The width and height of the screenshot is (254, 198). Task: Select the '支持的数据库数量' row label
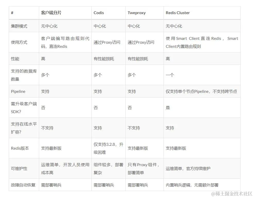[24, 75]
